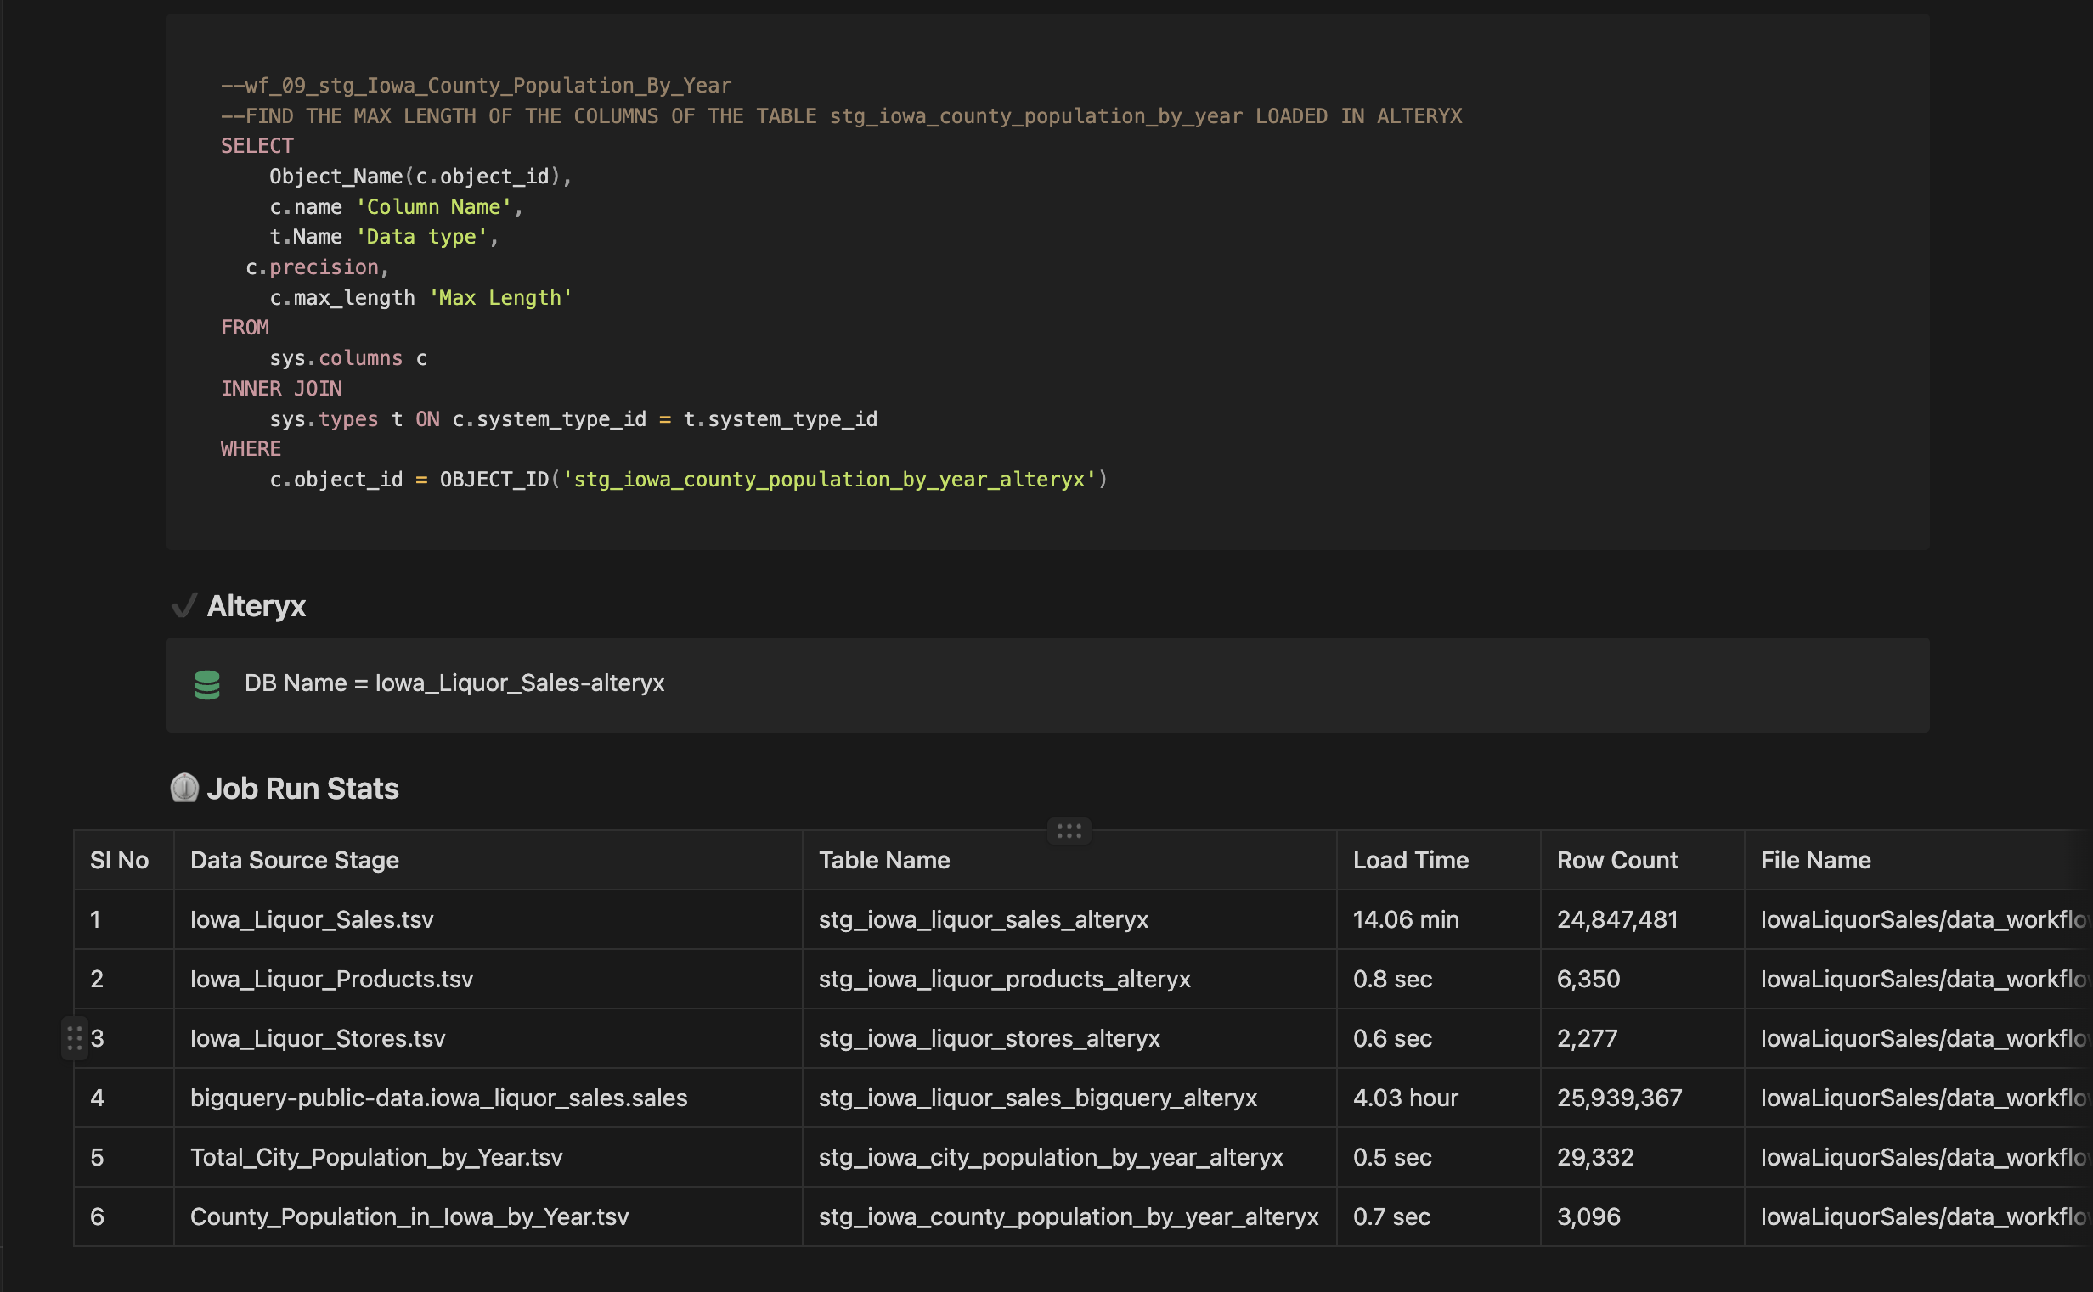Click the stg_iowa_liquor_sales_bigquery_alteryx cell
The width and height of the screenshot is (2093, 1292).
[1069, 1097]
